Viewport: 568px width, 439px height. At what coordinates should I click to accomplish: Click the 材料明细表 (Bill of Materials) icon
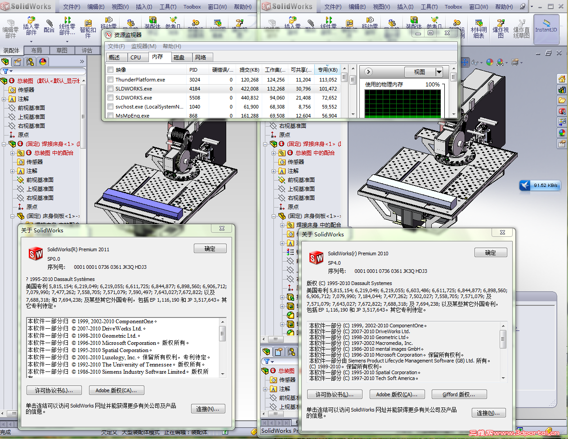479,29
